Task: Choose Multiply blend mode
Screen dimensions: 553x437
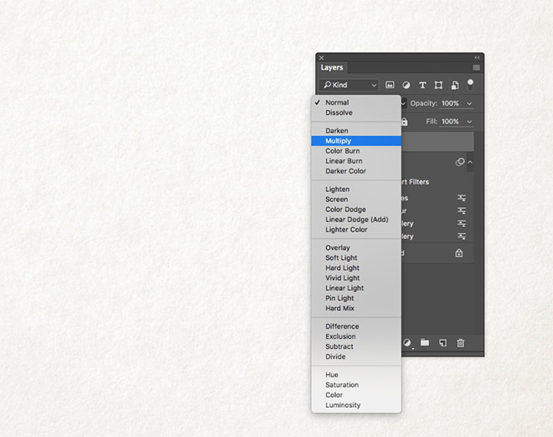Action: point(339,141)
